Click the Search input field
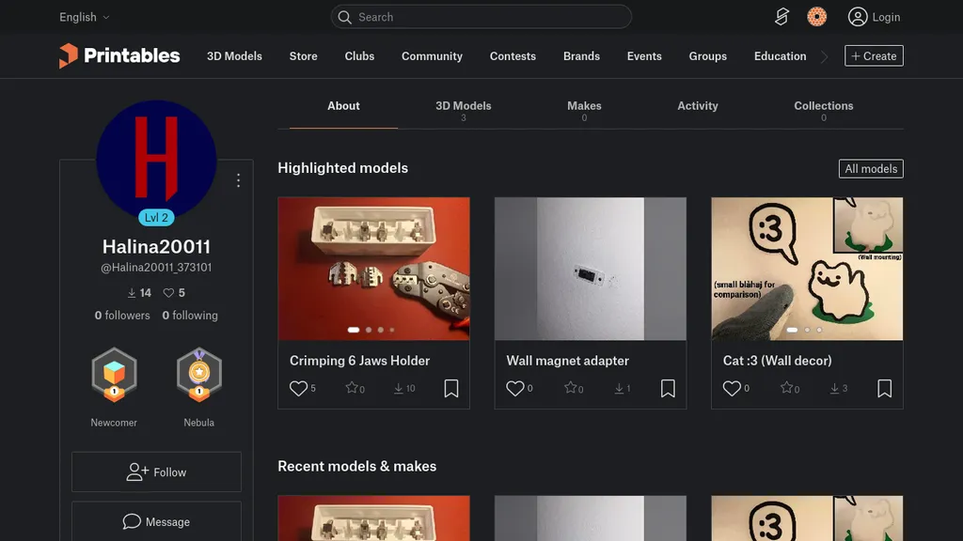The image size is (963, 541). click(x=481, y=17)
